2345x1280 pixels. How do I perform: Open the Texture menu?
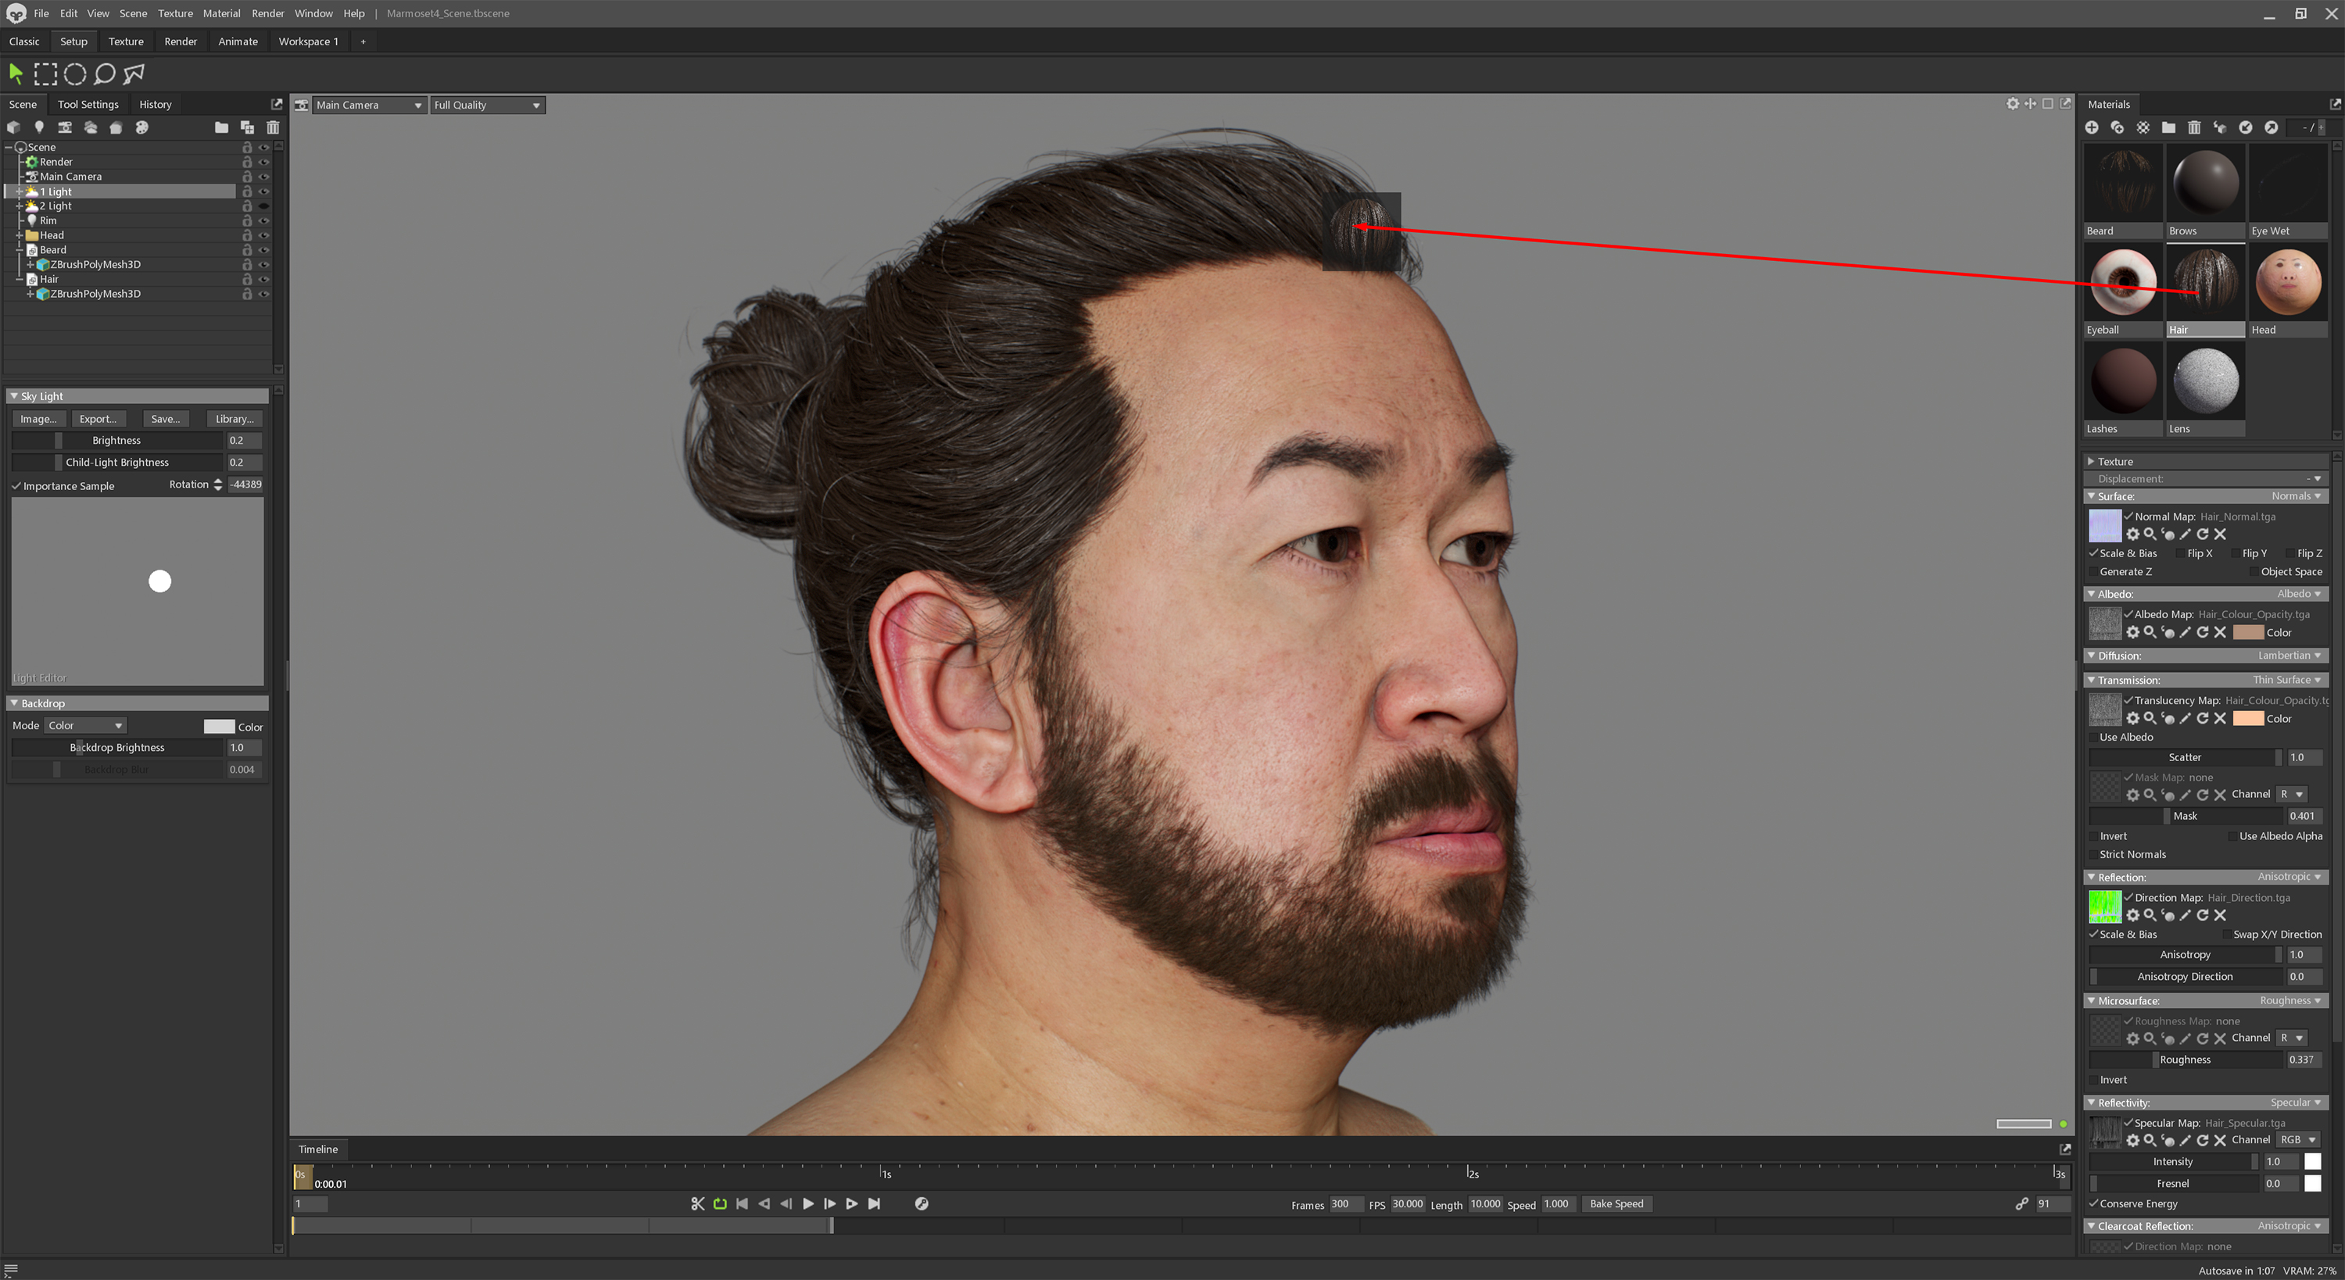click(175, 13)
